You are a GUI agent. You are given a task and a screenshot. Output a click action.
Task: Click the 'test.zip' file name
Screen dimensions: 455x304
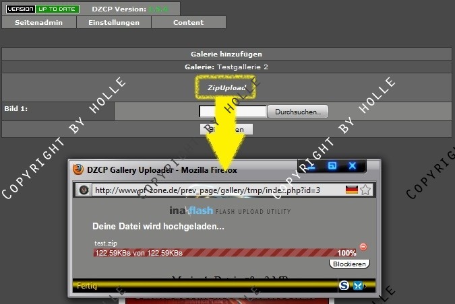click(106, 243)
